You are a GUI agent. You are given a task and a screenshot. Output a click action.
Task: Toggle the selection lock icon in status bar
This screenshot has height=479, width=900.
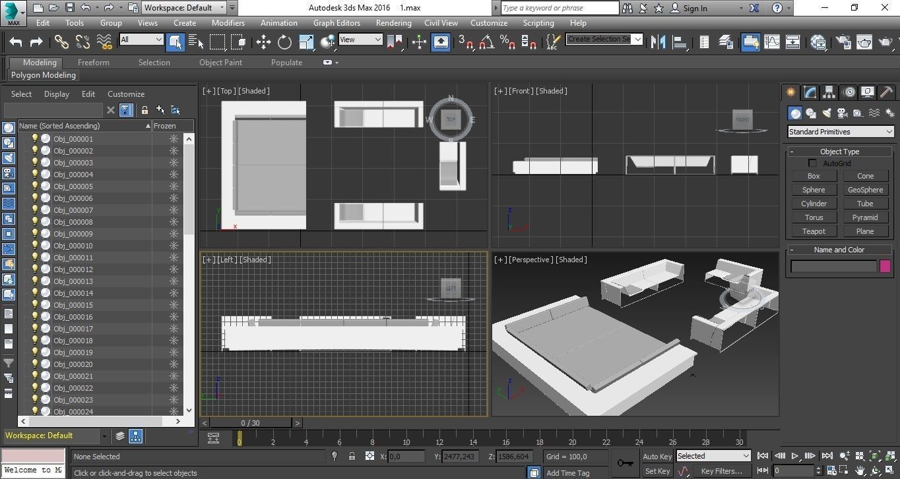click(x=352, y=456)
